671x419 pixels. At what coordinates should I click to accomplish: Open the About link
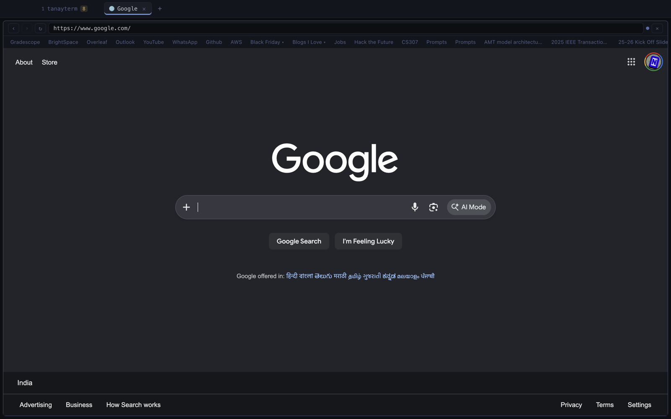pos(24,62)
